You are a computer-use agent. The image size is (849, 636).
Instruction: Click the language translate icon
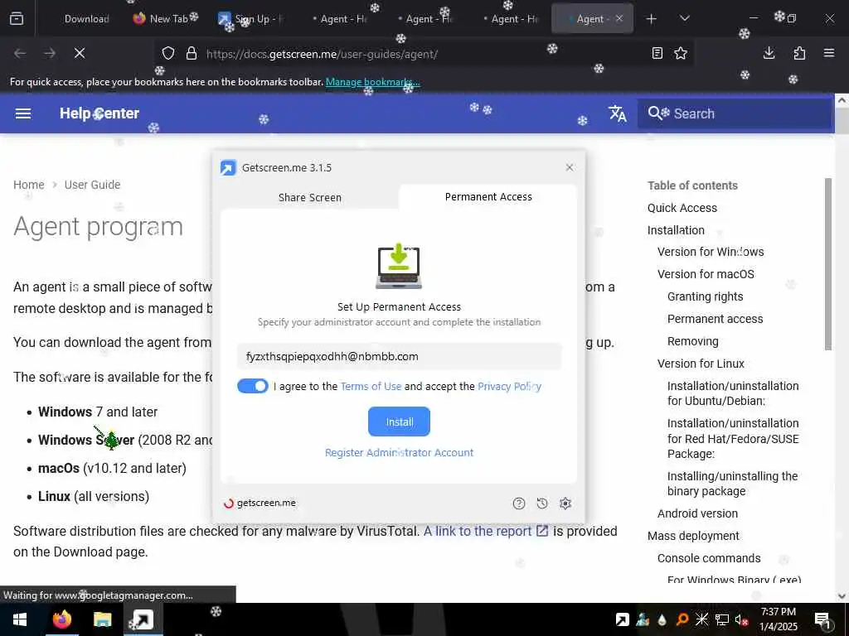(617, 113)
